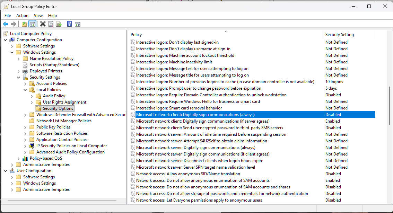This screenshot has height=213, width=393.
Task: Click the Export List toolbar icon
Action: [x=59, y=24]
